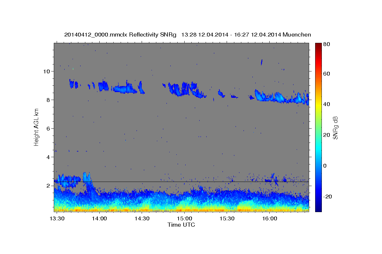Click the height tick label 10
This screenshot has width=382, height=254.
[46, 71]
